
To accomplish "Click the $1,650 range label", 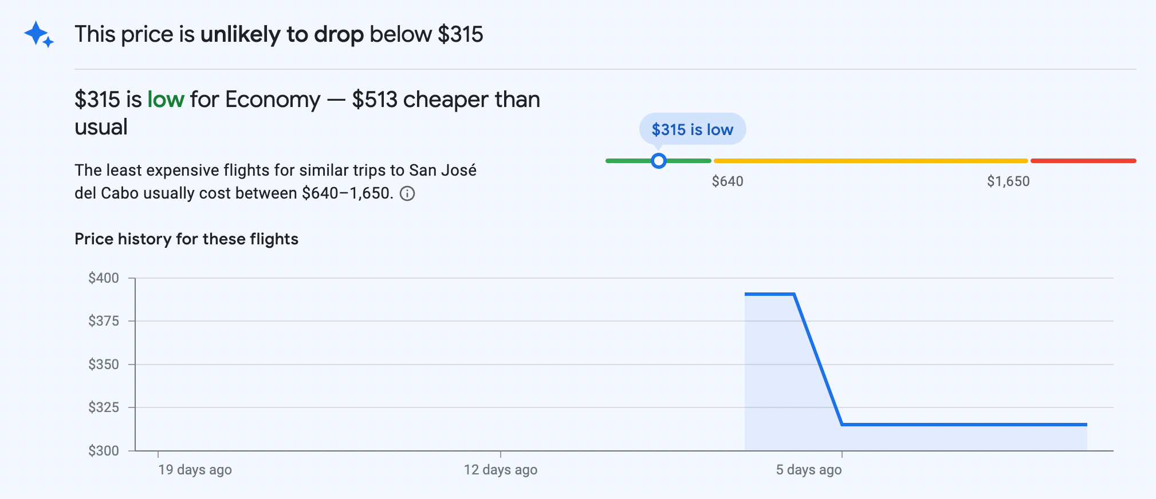I will (1008, 181).
